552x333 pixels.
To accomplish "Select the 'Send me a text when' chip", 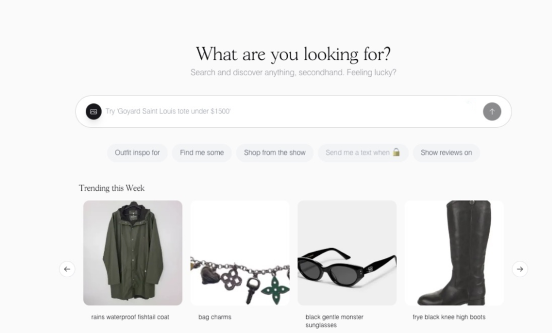I will click(357, 152).
